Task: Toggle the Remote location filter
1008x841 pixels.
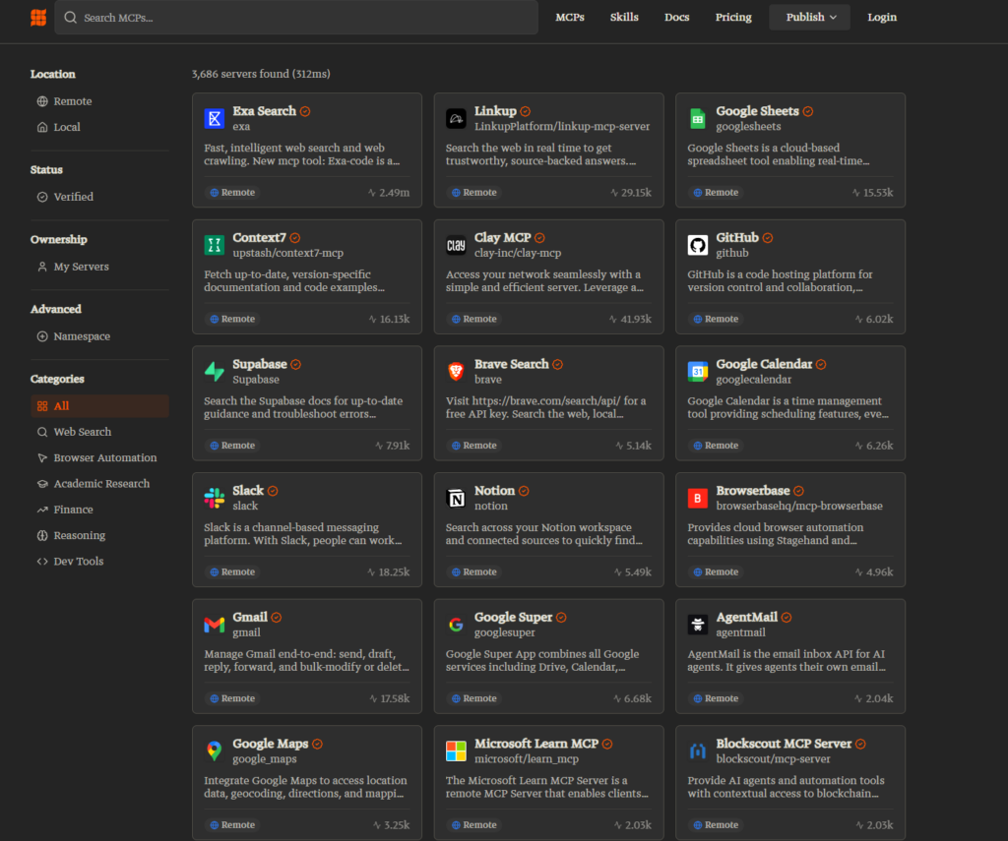Action: tap(72, 101)
